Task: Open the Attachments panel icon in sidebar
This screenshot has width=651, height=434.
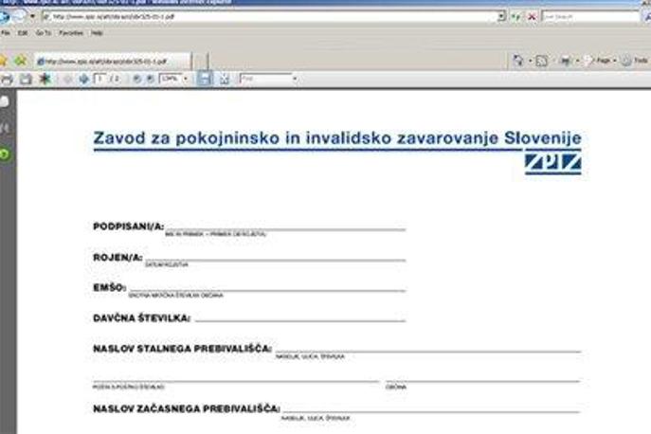Action: click(x=5, y=128)
